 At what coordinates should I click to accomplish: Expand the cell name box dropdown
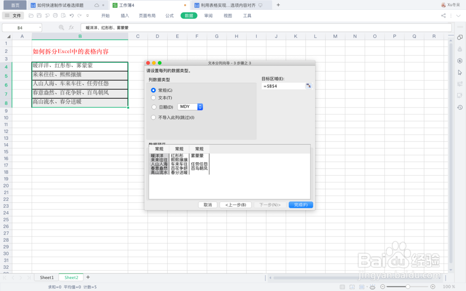40,27
